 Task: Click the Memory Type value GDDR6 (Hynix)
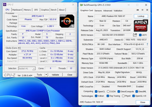pos(106,58)
